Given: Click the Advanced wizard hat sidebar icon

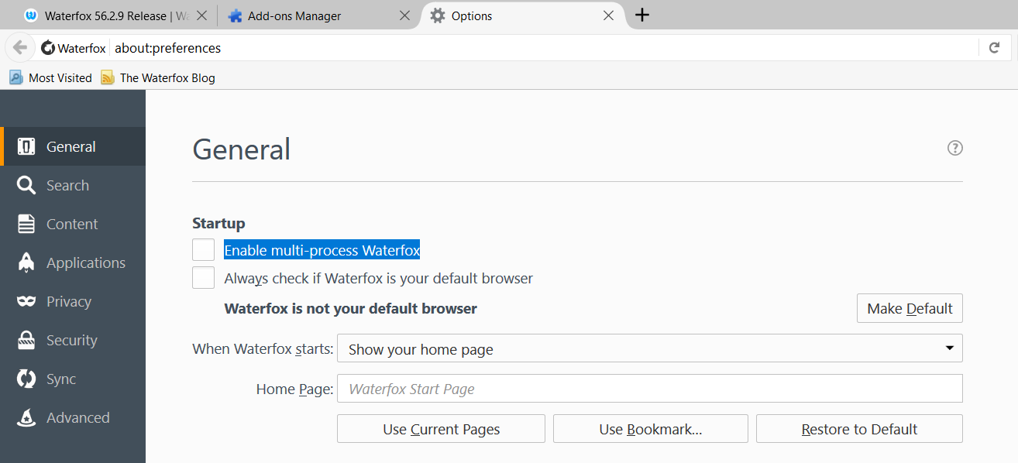Looking at the screenshot, I should click(26, 417).
